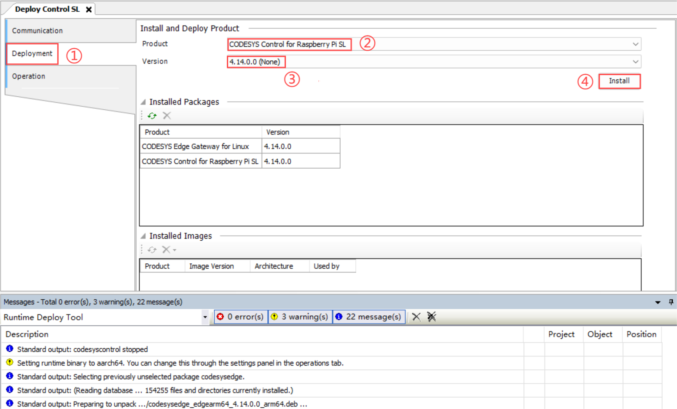677x409 pixels.
Task: Select the 'Selecting previously unselected package' message
Action: pyautogui.click(x=262, y=377)
